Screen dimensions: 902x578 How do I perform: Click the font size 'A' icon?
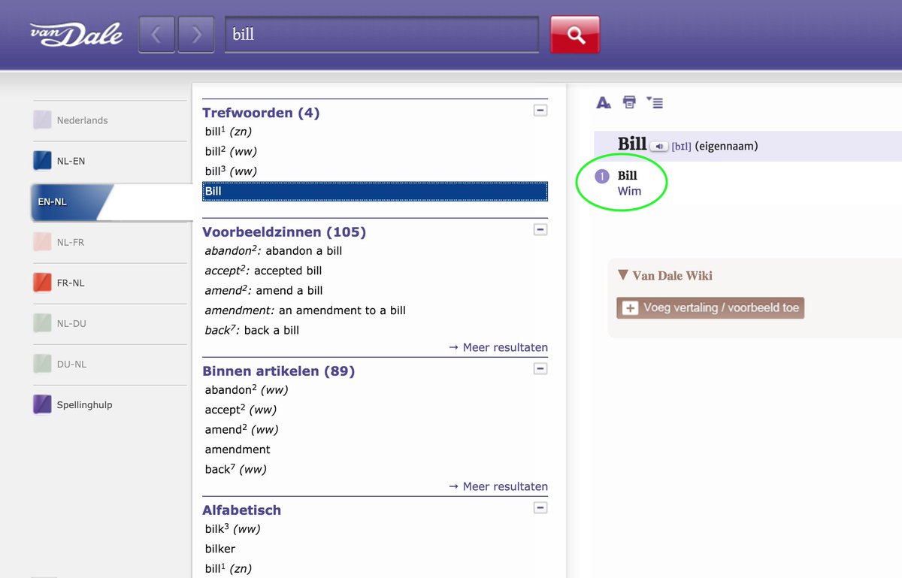(x=604, y=103)
